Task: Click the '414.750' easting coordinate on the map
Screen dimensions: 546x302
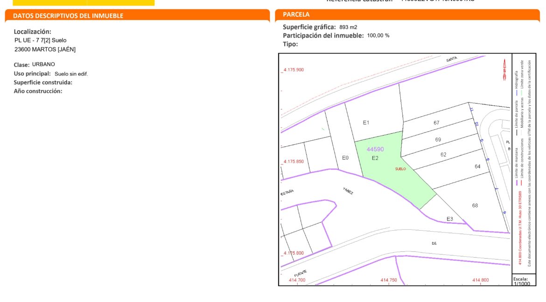Action: [389, 280]
